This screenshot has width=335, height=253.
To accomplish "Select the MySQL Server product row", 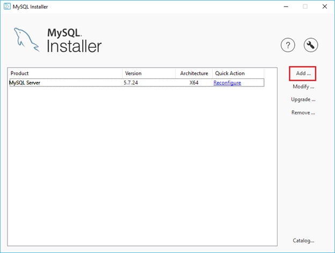I will click(137, 83).
